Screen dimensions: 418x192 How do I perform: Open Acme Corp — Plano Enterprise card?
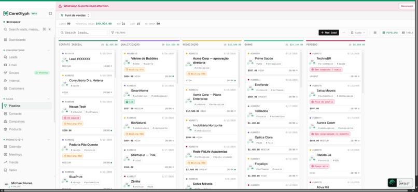[211, 101]
